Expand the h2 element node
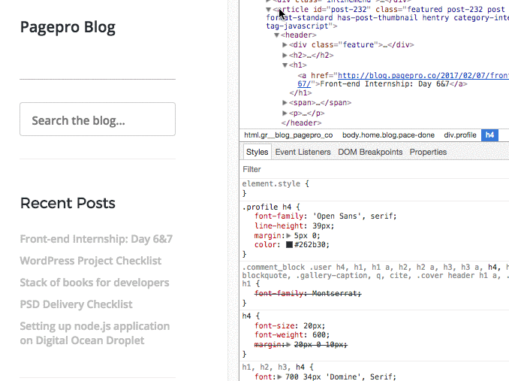Viewport: 509px width, 381px height. click(x=285, y=55)
